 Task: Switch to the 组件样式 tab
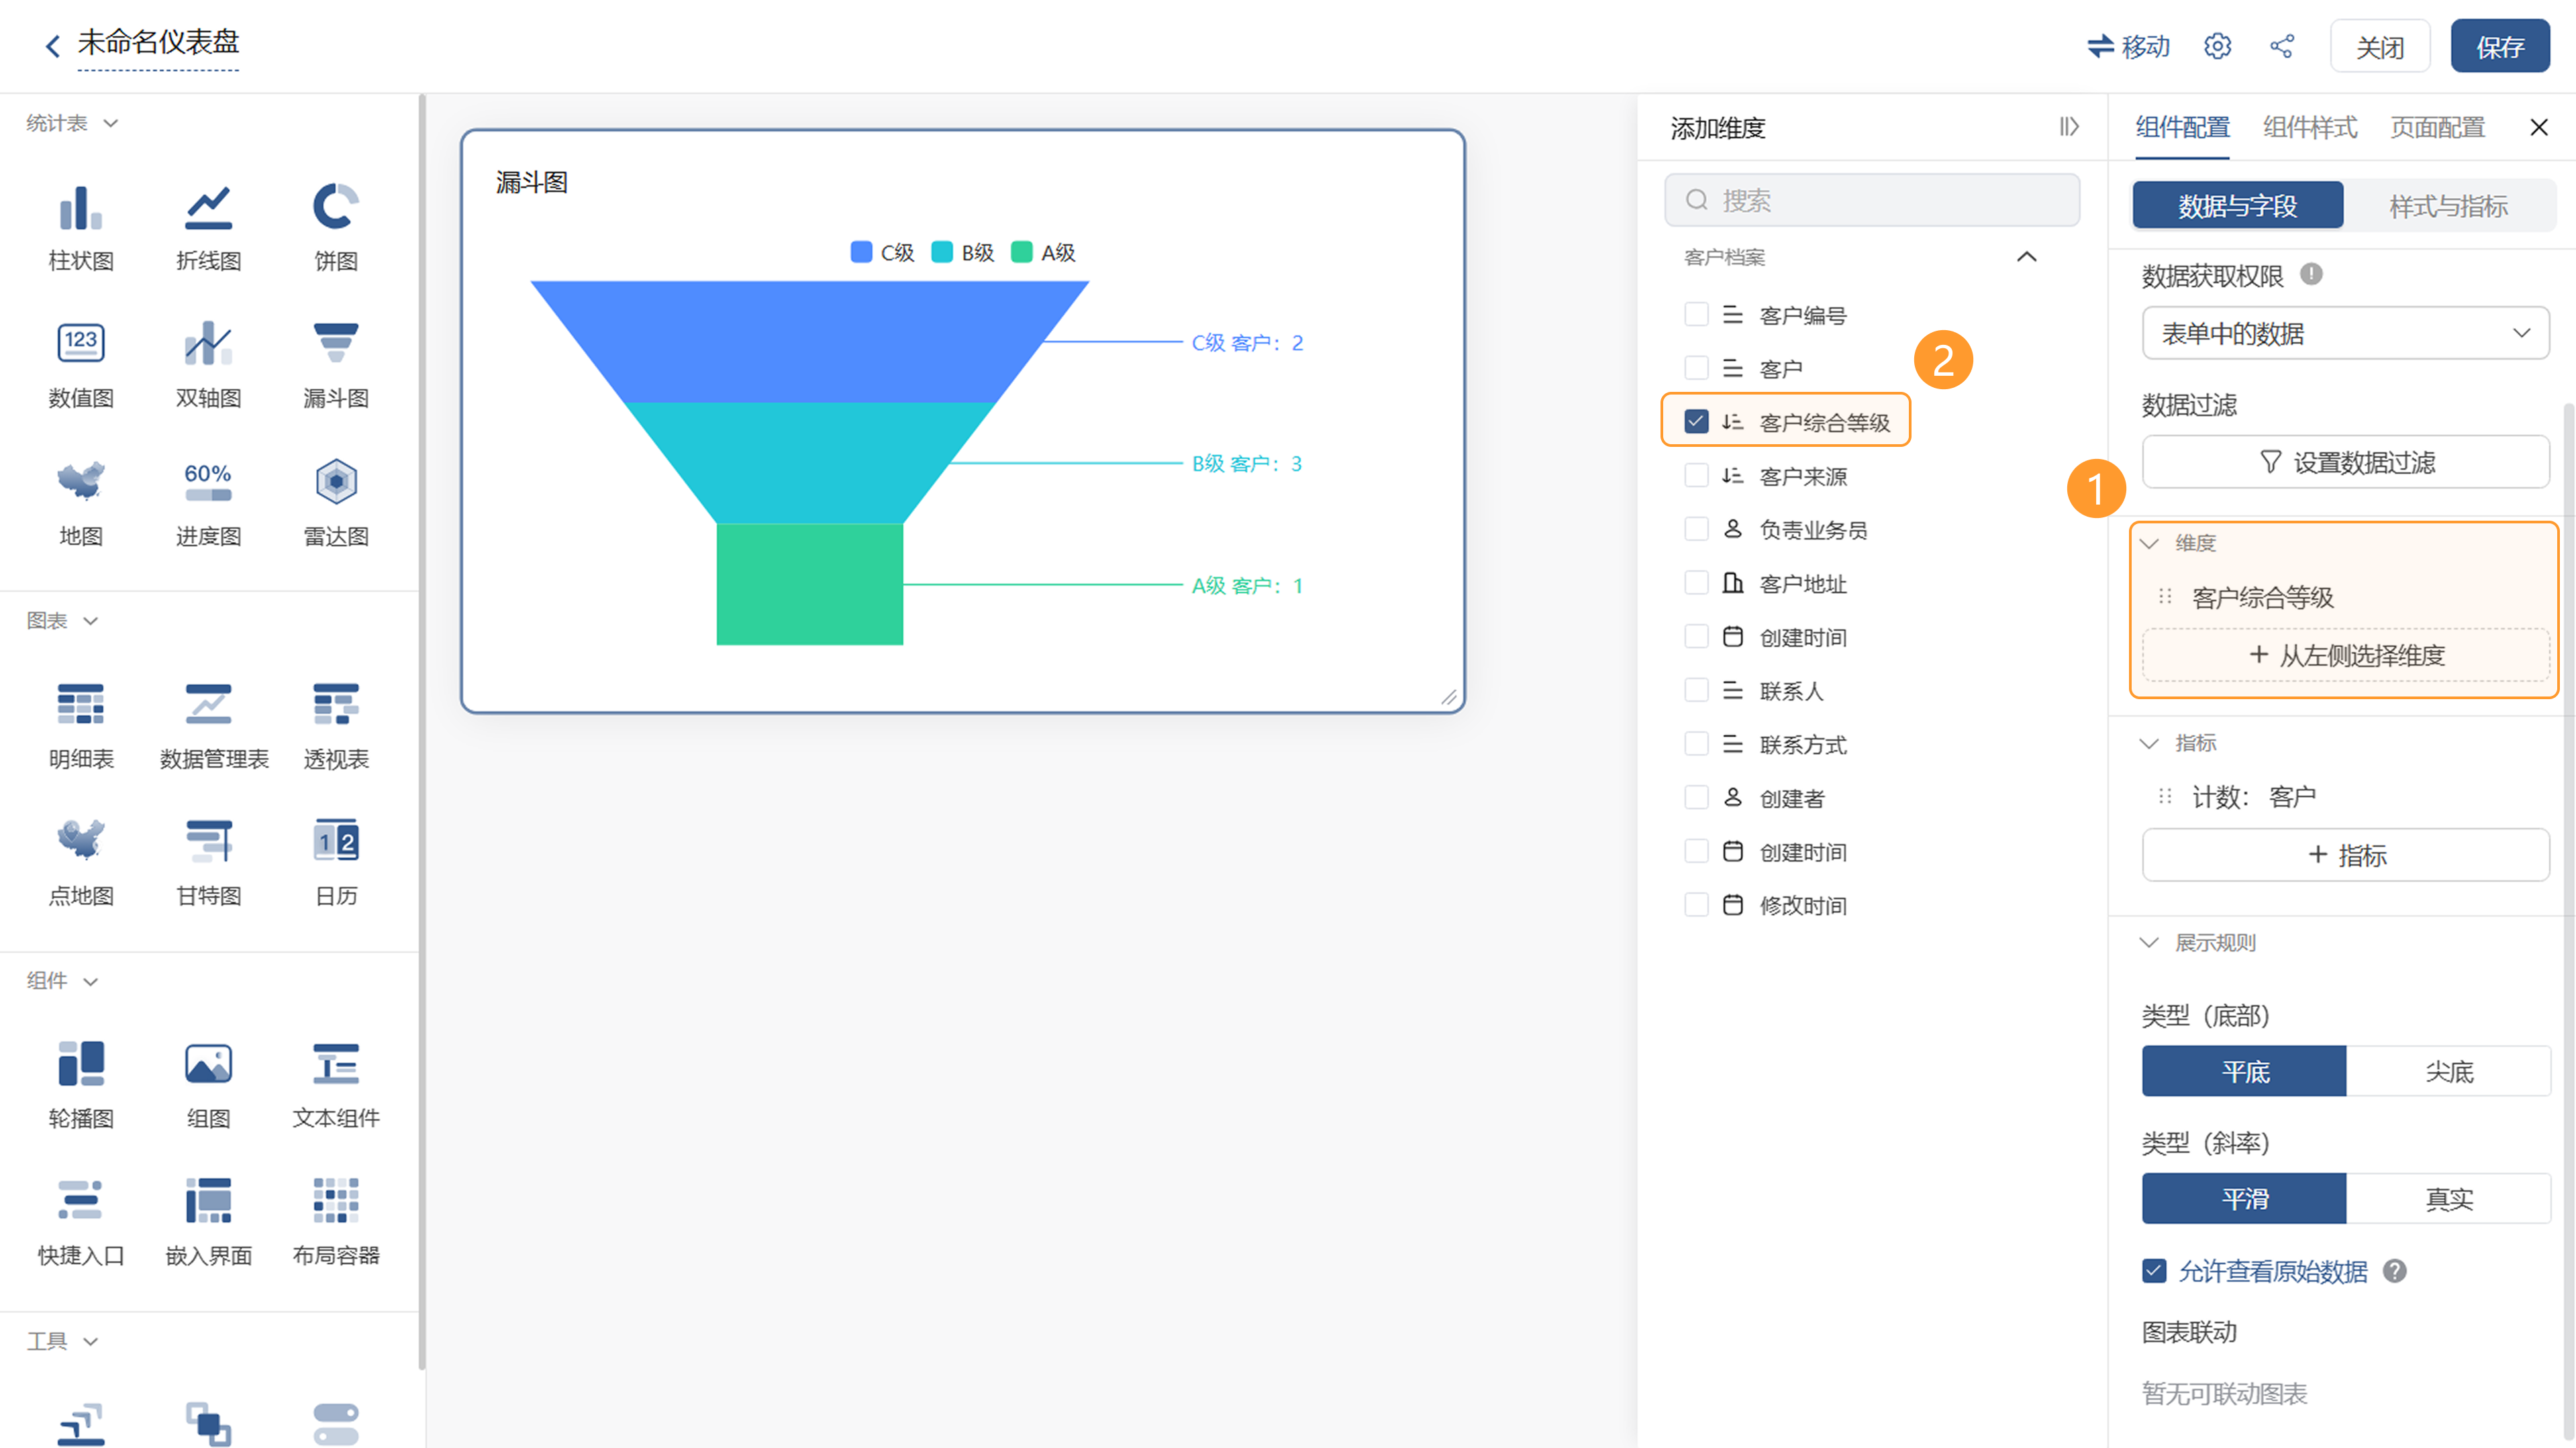point(2310,127)
